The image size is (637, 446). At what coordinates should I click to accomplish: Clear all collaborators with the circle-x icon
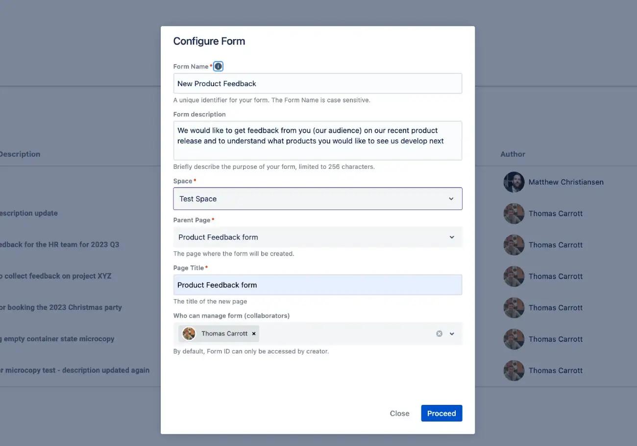click(439, 333)
